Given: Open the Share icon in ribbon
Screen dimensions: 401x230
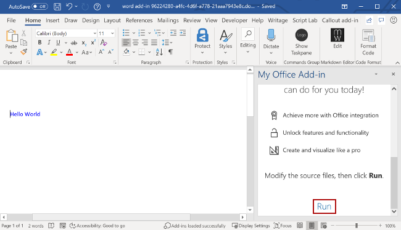Looking at the screenshot, I should pos(369,20).
